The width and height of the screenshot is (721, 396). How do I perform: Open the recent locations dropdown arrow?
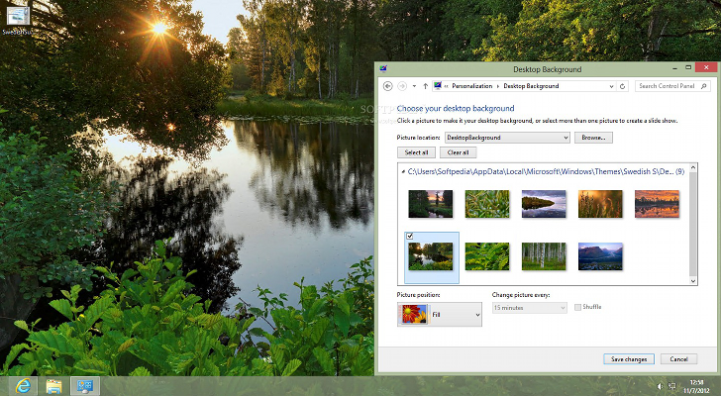click(414, 86)
